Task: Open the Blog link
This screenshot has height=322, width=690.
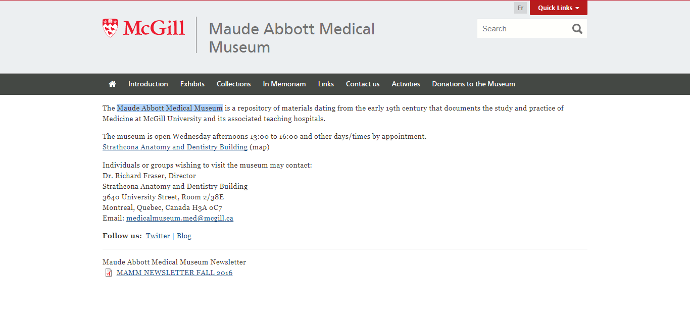Action: pyautogui.click(x=184, y=236)
